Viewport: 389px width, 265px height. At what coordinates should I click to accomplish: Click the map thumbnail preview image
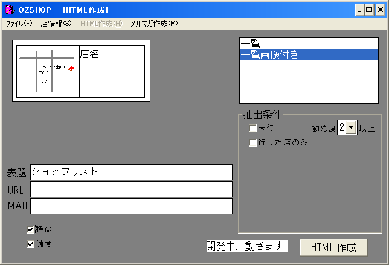(48, 71)
